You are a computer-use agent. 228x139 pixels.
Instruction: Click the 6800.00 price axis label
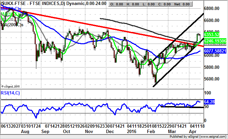214,8
